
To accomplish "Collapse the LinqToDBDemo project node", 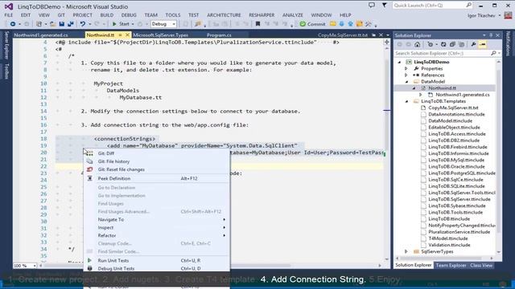I will click(x=400, y=62).
